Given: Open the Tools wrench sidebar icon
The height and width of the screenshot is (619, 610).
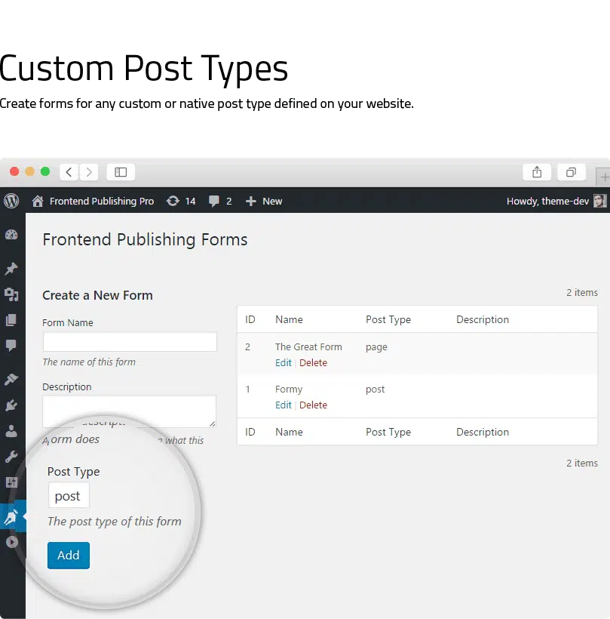Looking at the screenshot, I should click(x=11, y=457).
